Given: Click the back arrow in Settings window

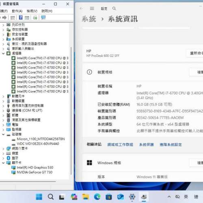Looking at the screenshot, I should [81, 9].
